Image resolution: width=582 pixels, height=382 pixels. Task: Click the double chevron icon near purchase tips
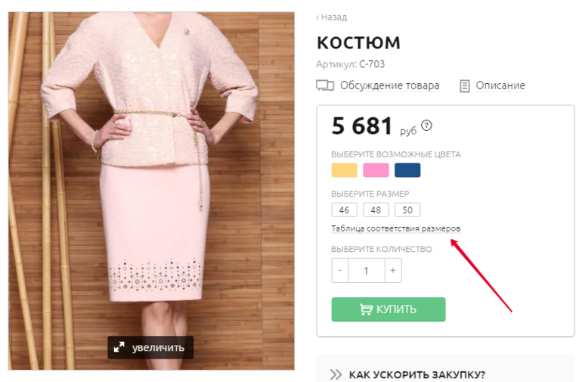point(337,374)
